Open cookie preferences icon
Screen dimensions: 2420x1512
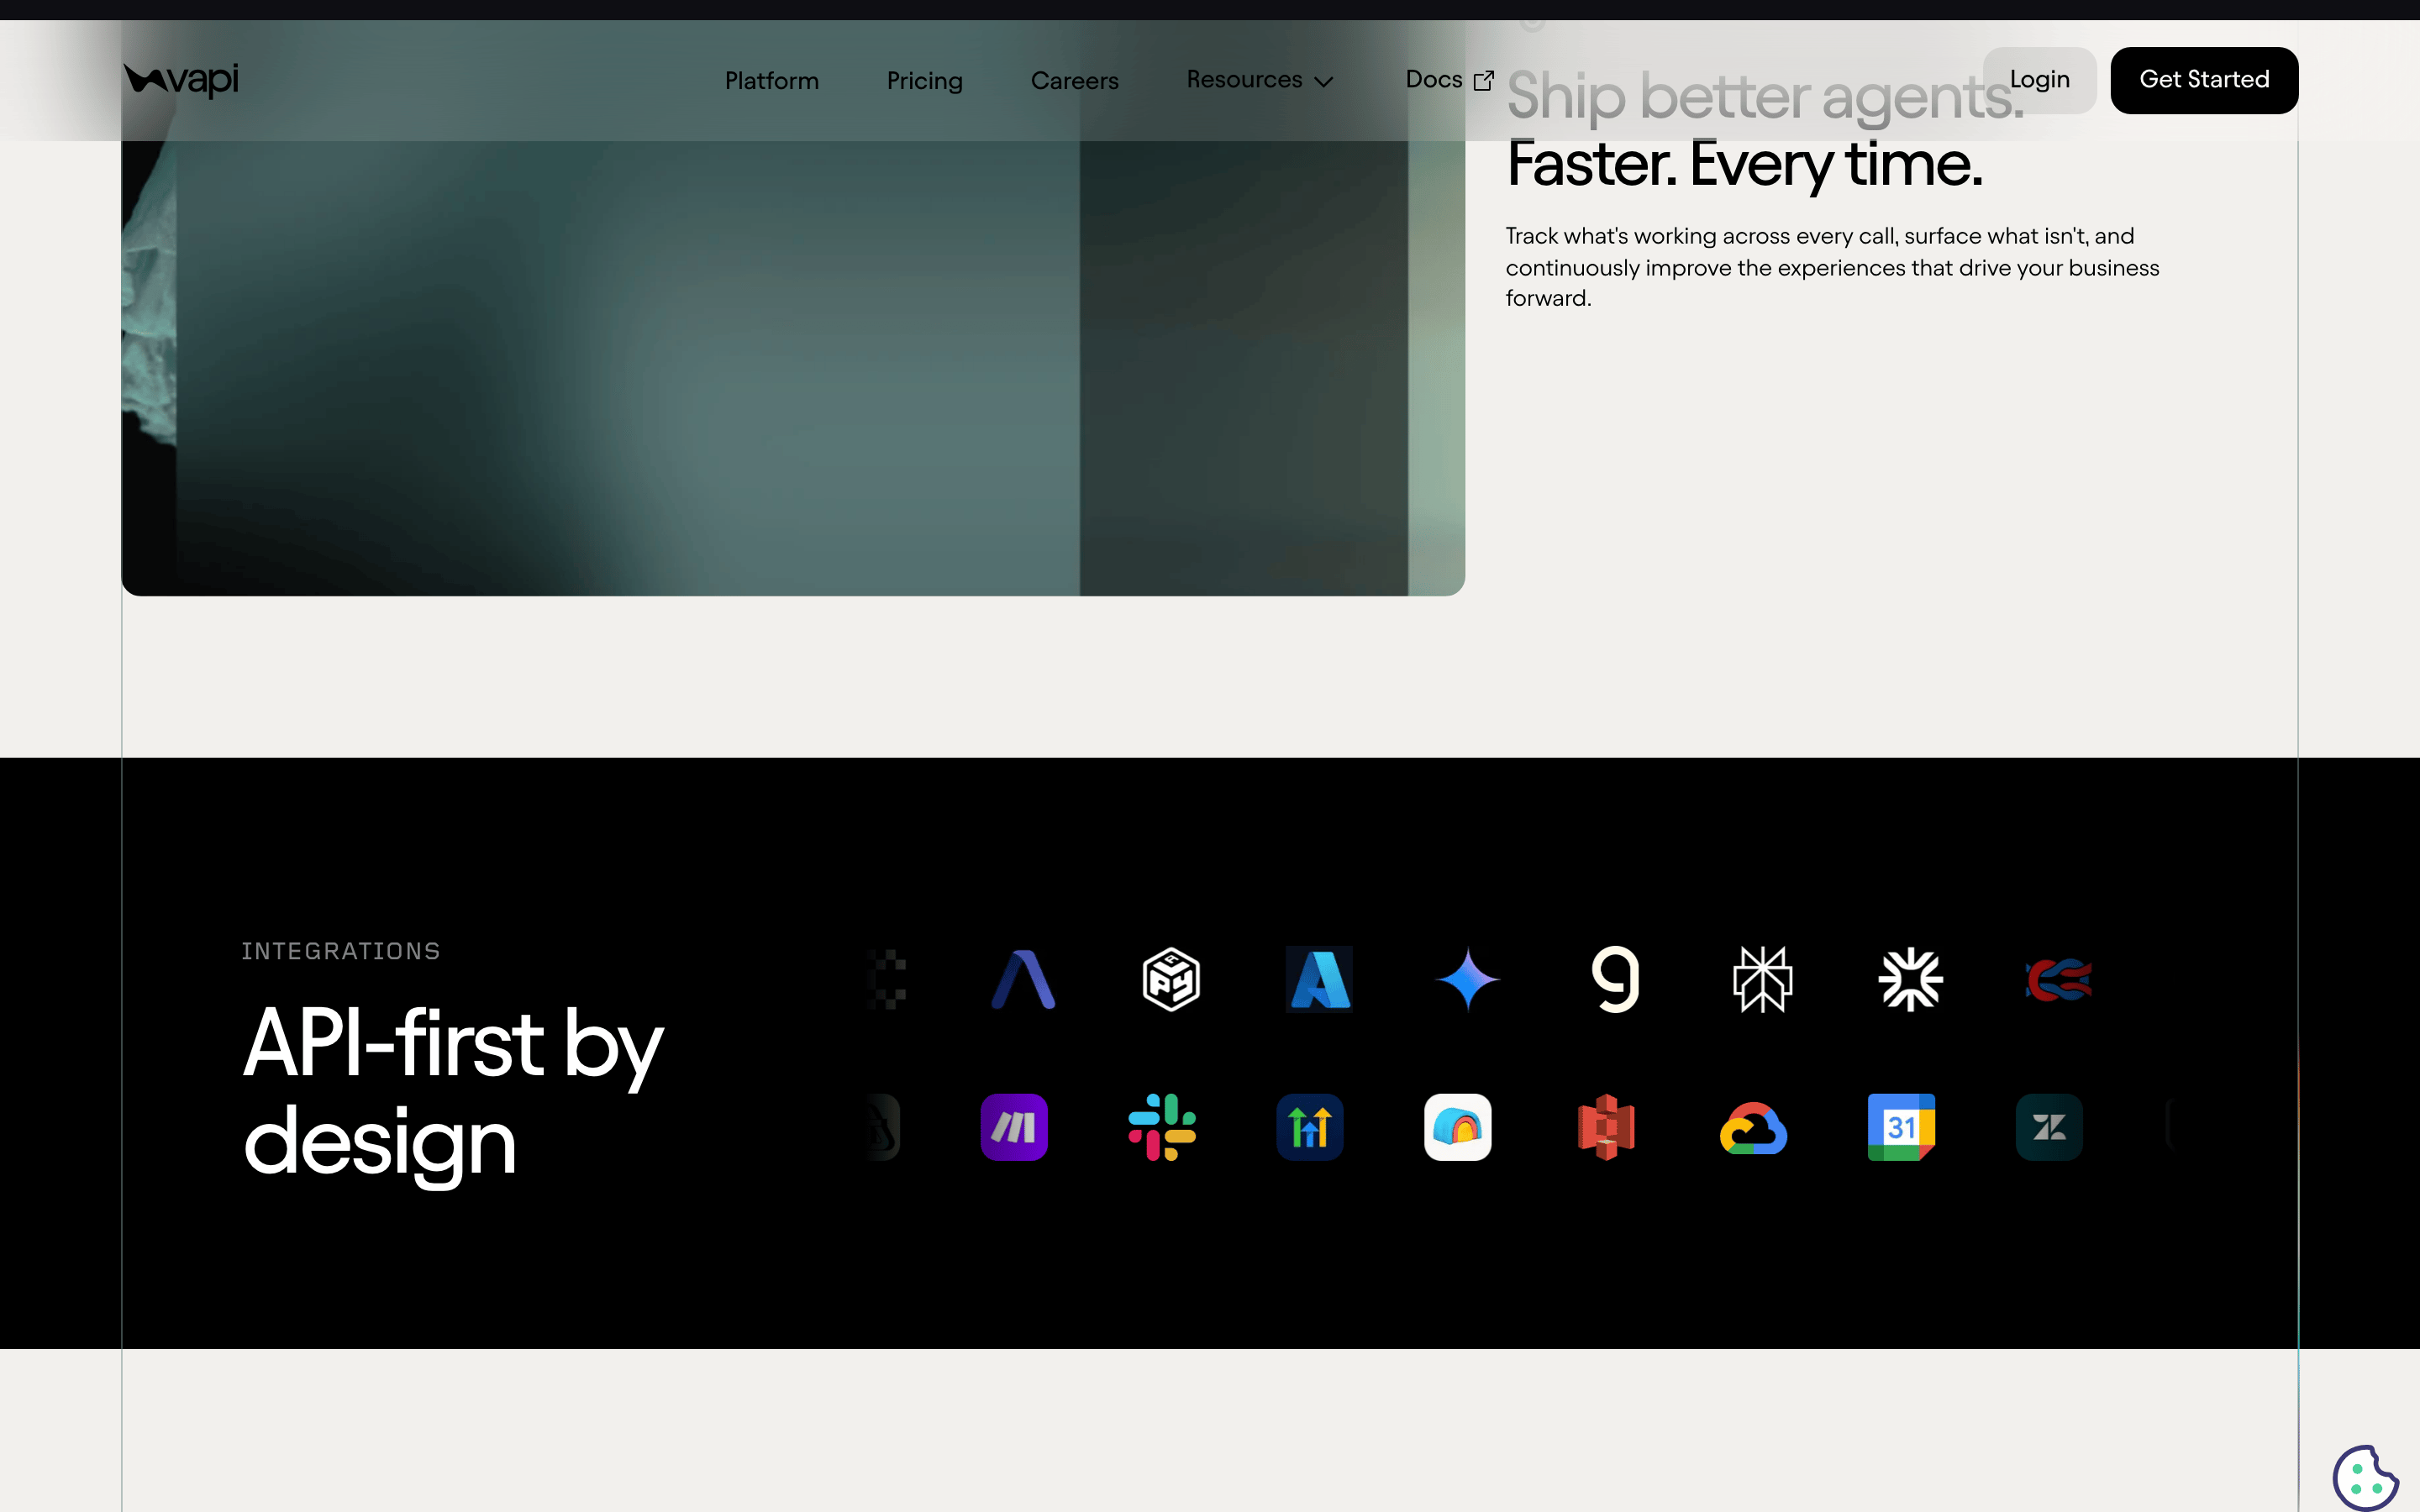tap(2366, 1477)
